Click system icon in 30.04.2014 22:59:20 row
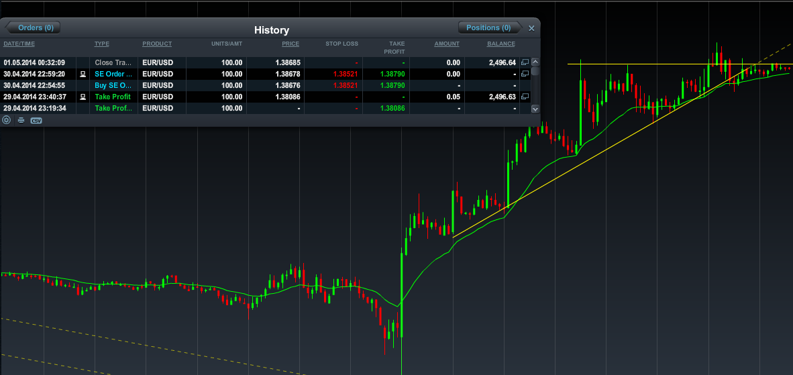The image size is (793, 375). tap(83, 74)
